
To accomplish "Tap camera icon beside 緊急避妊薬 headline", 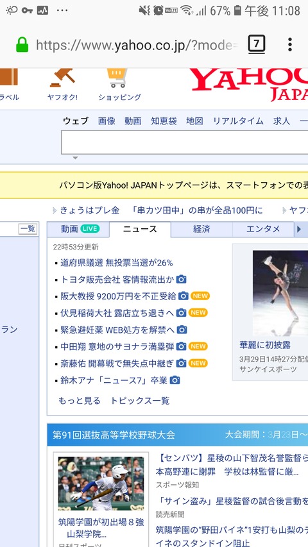I will (182, 330).
